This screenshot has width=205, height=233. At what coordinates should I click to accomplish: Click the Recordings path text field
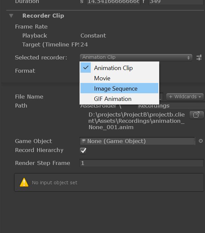pyautogui.click(x=171, y=106)
